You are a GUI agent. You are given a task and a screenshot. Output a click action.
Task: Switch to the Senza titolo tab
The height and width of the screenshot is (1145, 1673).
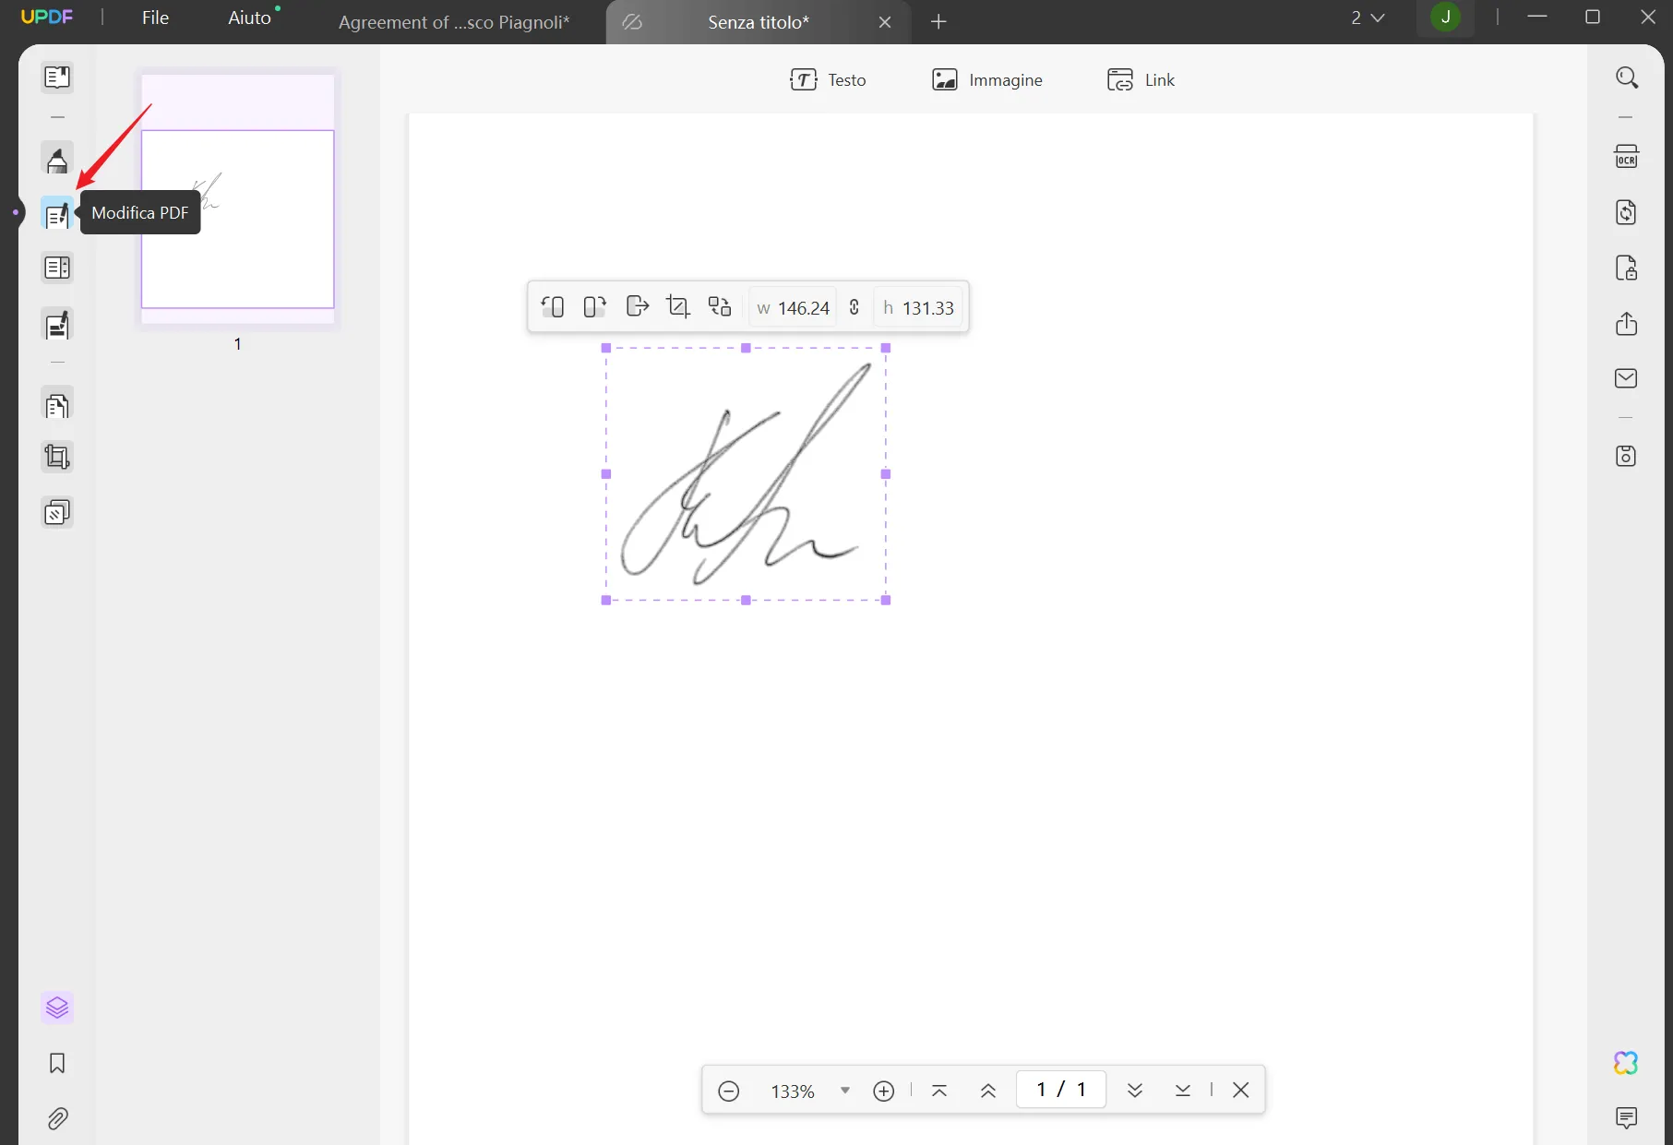pos(759,22)
